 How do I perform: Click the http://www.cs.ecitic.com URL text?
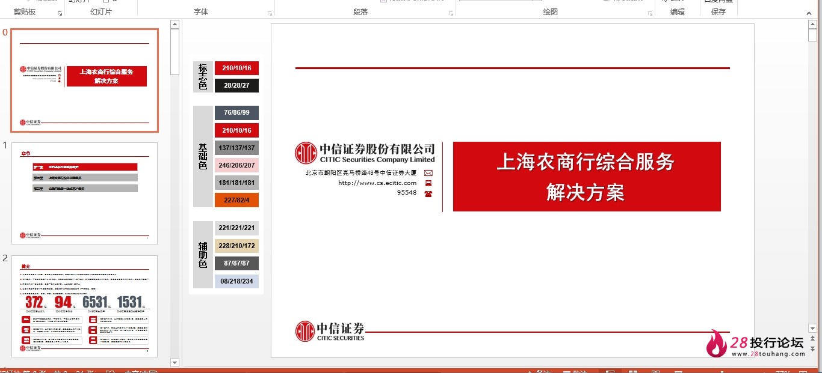click(377, 183)
